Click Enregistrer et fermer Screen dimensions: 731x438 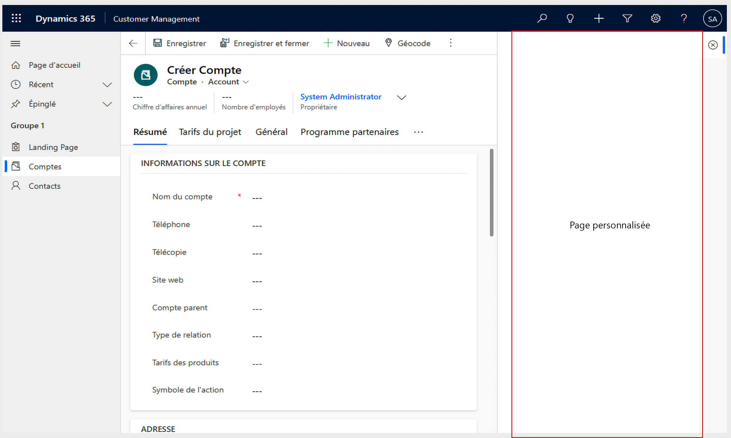tap(264, 43)
